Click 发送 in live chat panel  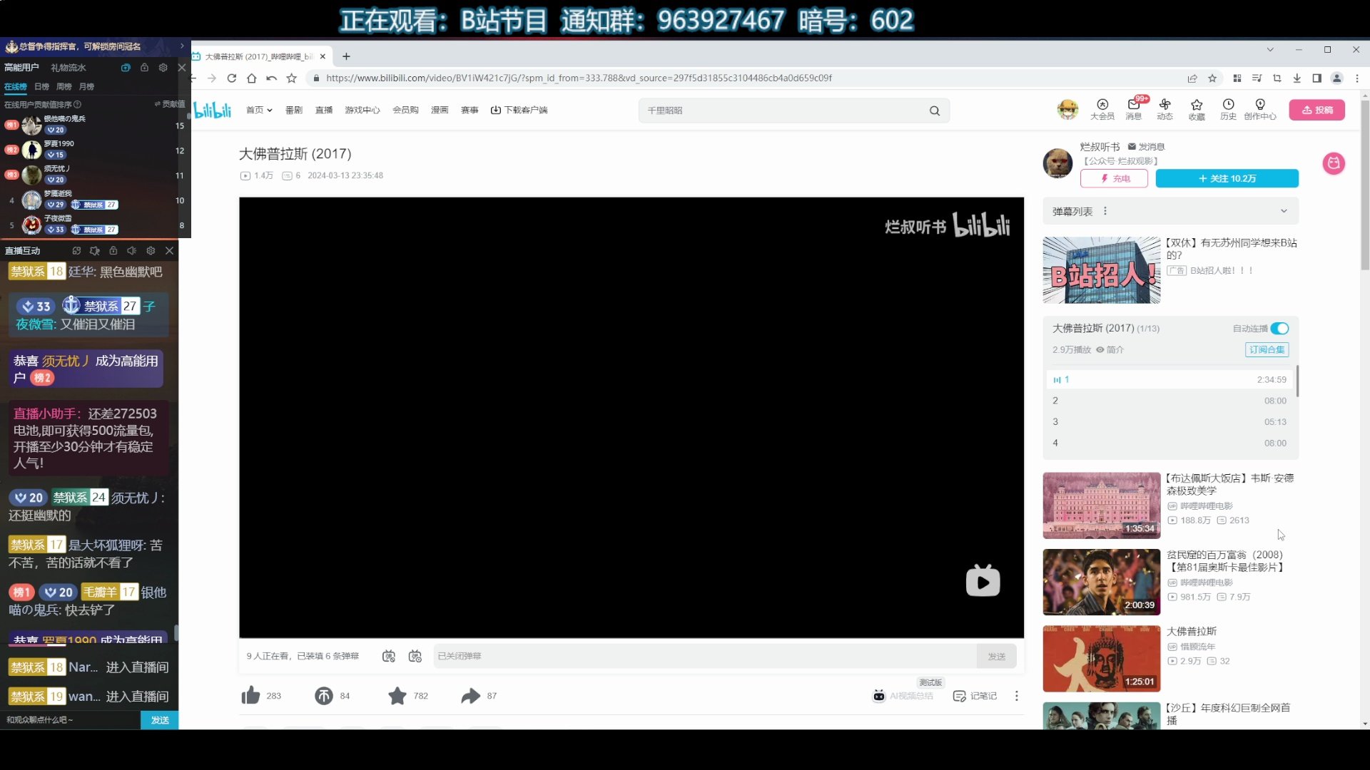coord(160,720)
